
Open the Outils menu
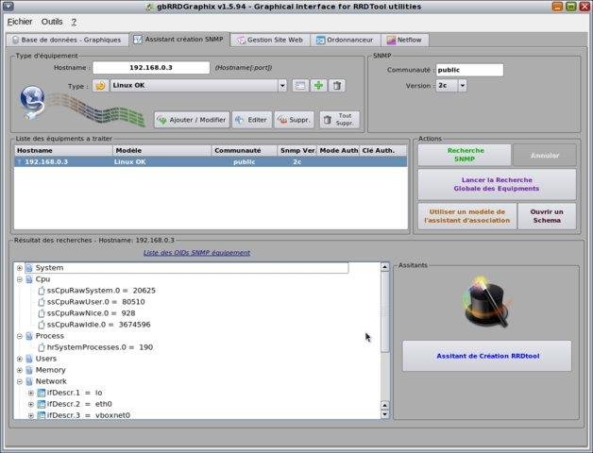(x=52, y=22)
